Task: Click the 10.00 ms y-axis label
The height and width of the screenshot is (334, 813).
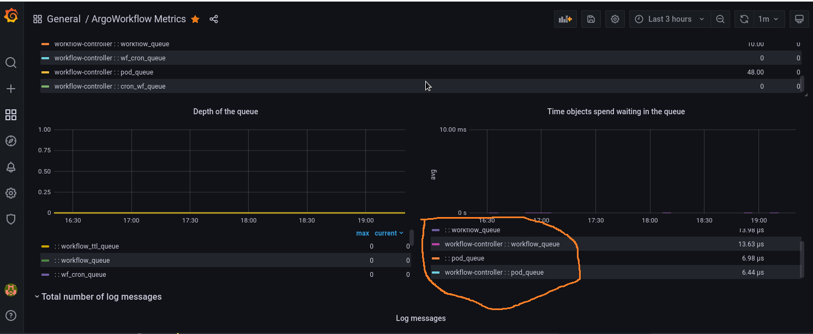Action: [453, 130]
